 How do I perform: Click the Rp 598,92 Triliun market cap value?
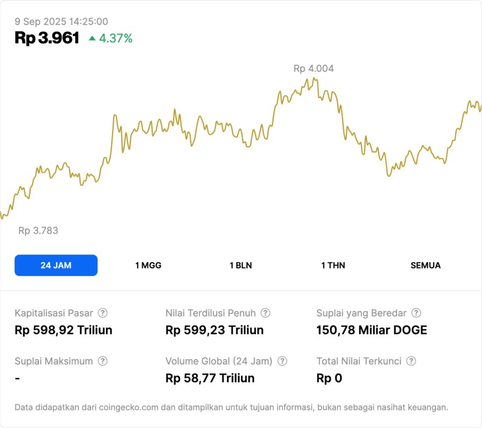pos(63,330)
